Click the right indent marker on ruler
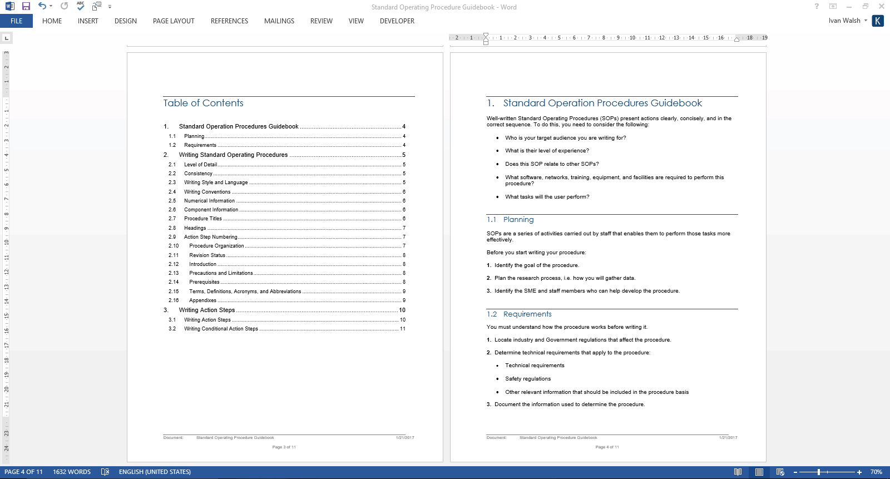890x479 pixels. 736,39
